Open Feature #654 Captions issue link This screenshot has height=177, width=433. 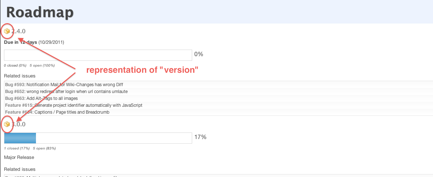[x=19, y=112]
